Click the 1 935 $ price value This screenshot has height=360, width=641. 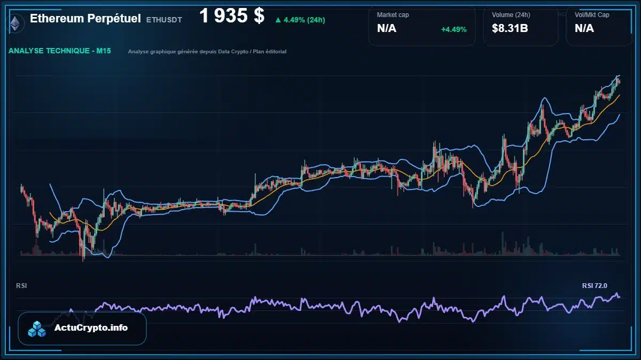point(232,16)
